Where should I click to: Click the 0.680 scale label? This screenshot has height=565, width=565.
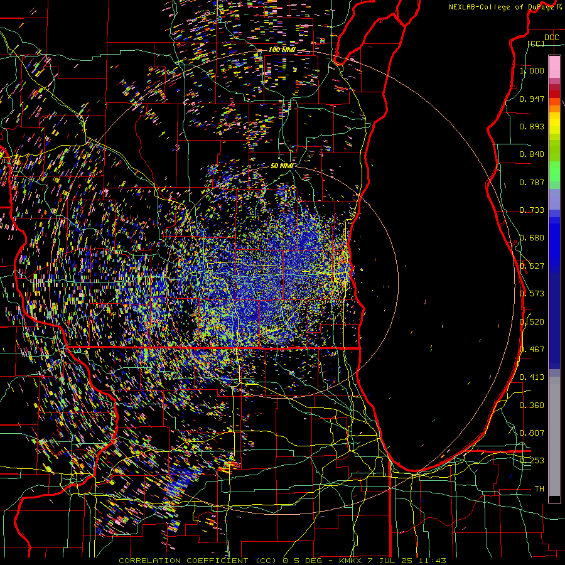pyautogui.click(x=532, y=238)
